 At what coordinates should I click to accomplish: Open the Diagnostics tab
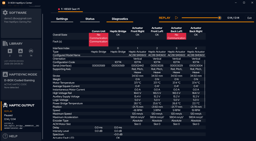click(x=120, y=19)
